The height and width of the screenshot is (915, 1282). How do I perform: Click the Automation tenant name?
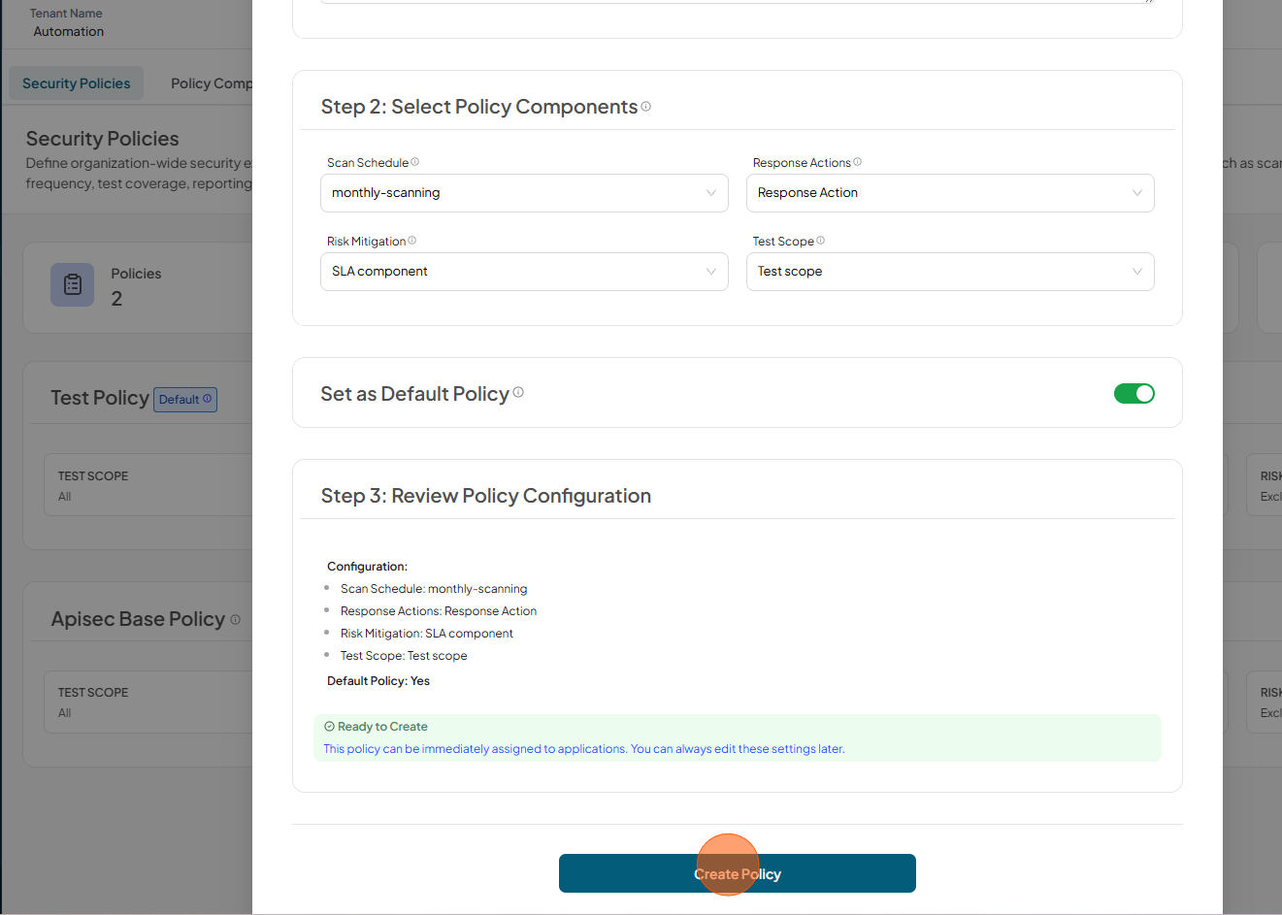[x=69, y=31]
